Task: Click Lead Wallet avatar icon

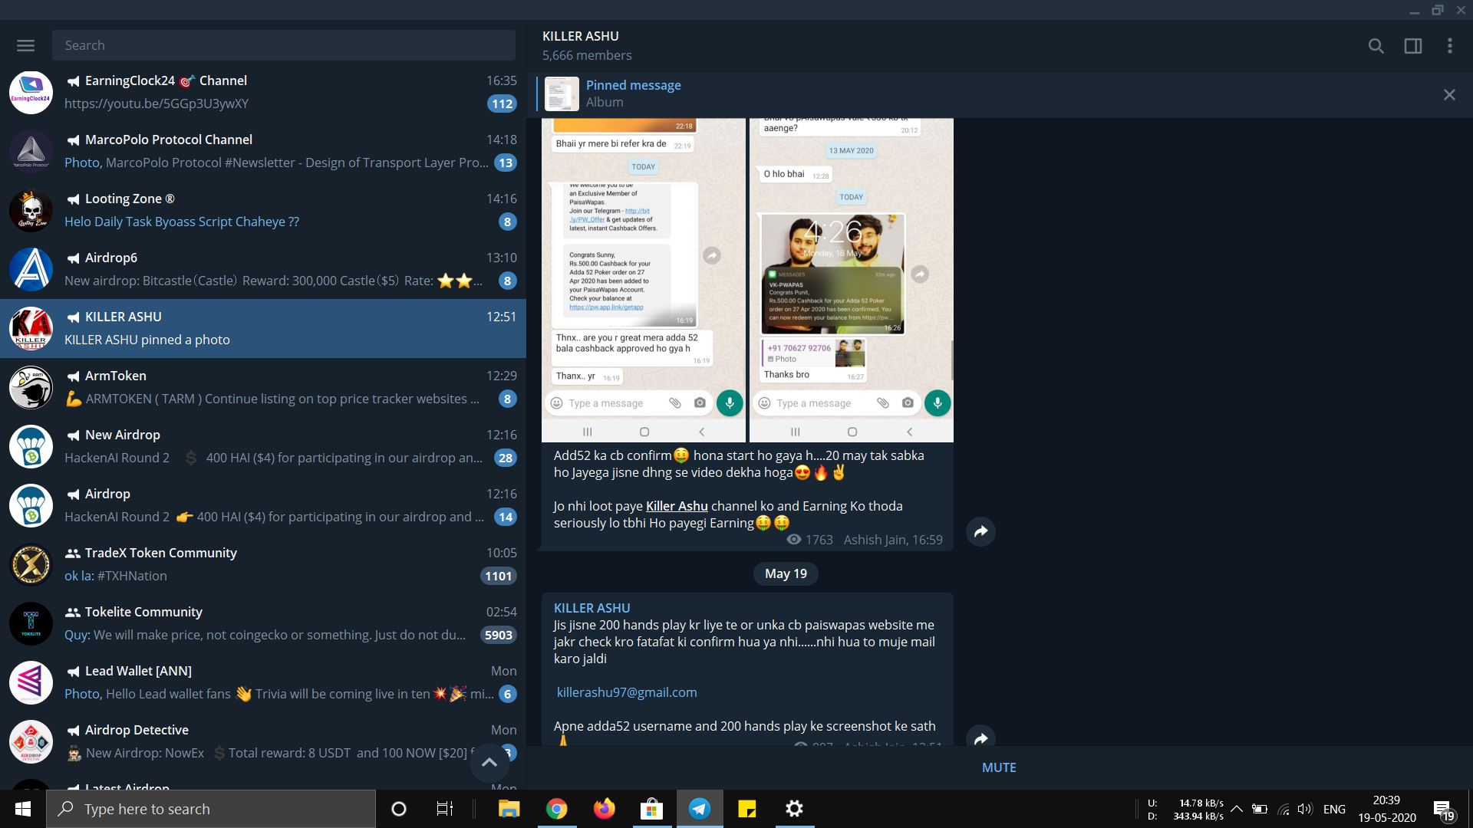Action: pyautogui.click(x=31, y=682)
